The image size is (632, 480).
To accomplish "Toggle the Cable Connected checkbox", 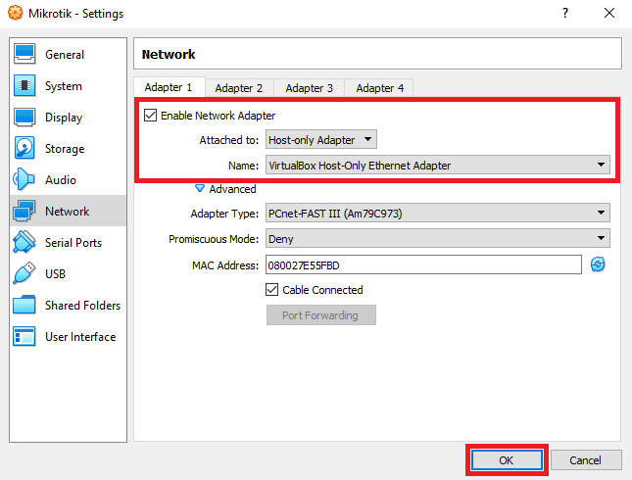I will pos(272,289).
